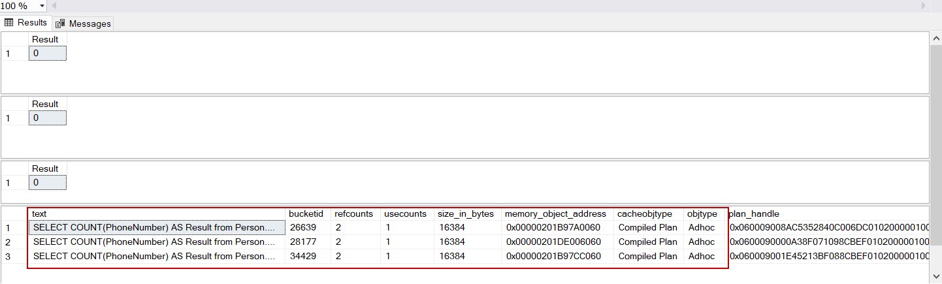Select the bucketid column header
The height and width of the screenshot is (284, 942).
(306, 214)
